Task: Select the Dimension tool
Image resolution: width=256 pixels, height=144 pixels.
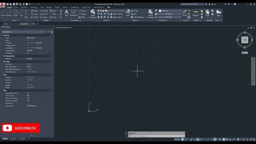Action: (x=73, y=13)
